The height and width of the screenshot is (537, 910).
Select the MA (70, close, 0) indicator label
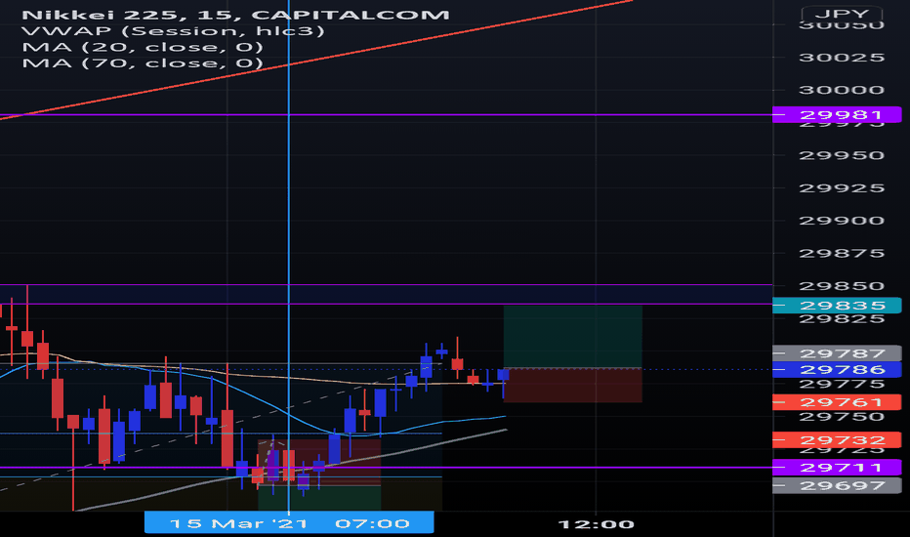143,62
